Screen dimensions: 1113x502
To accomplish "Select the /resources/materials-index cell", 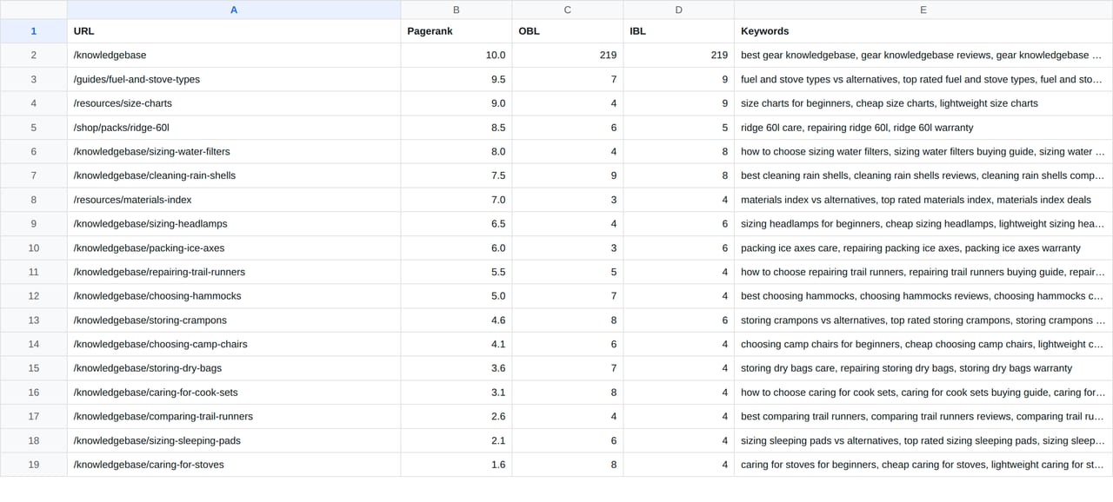I will coord(234,200).
